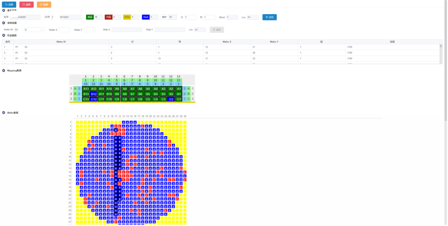
Task: Click the Wafer ID column header in table
Action: pos(61,42)
